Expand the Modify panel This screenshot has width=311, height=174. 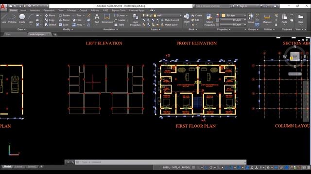68,29
